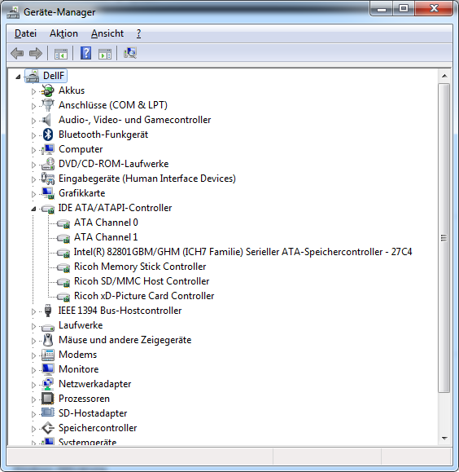The height and width of the screenshot is (472, 459).
Task: Select the Speichercontroller label
Action: [98, 428]
